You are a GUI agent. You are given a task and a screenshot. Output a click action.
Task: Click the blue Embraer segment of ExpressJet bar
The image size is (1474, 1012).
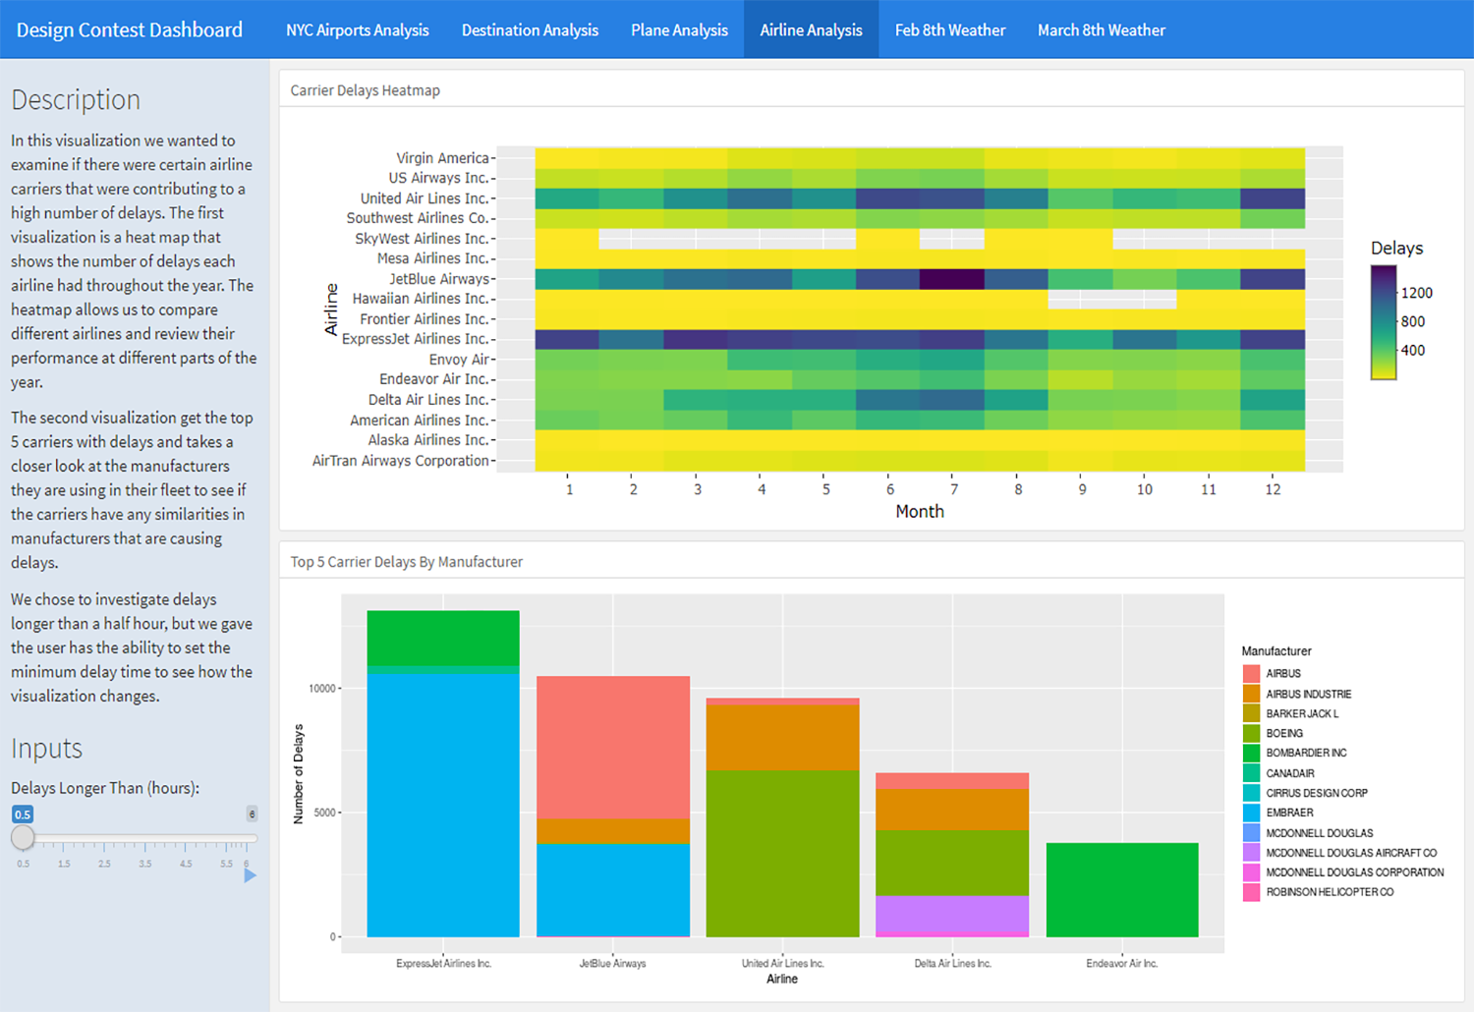coord(443,804)
